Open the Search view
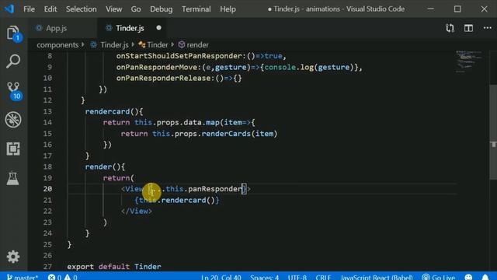 [13, 61]
